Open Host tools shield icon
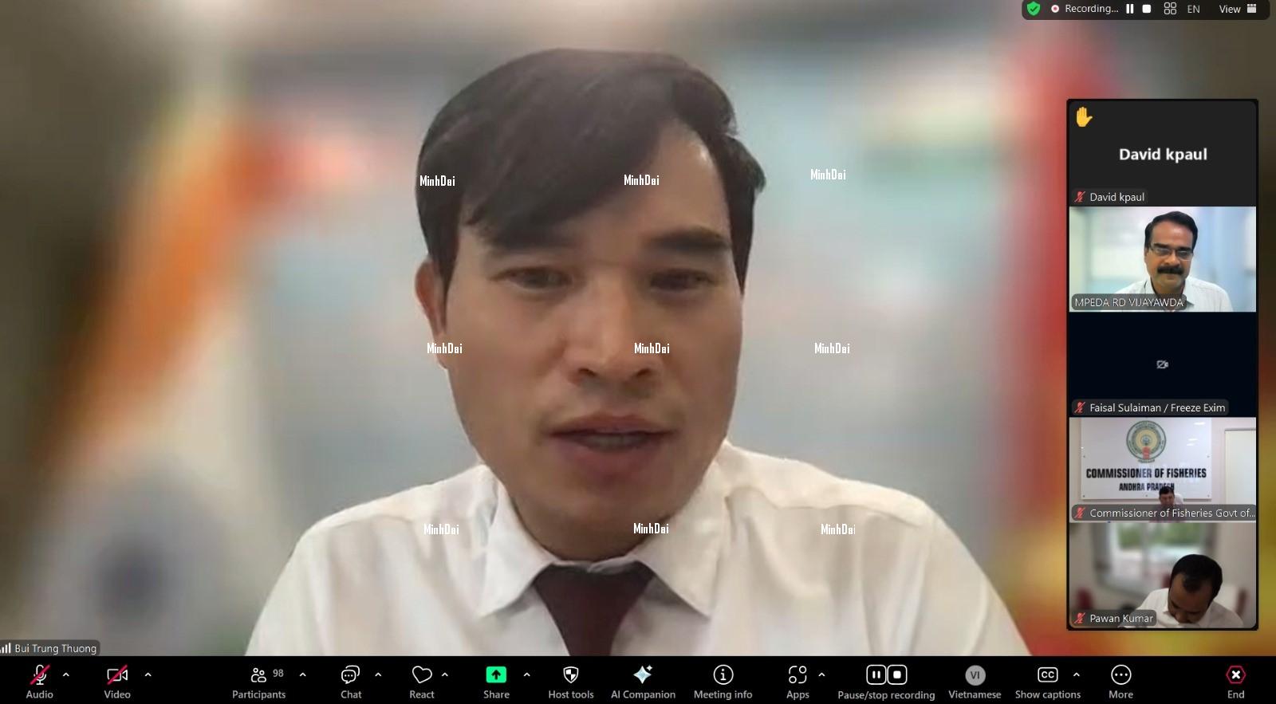The height and width of the screenshot is (704, 1276). pos(571,675)
